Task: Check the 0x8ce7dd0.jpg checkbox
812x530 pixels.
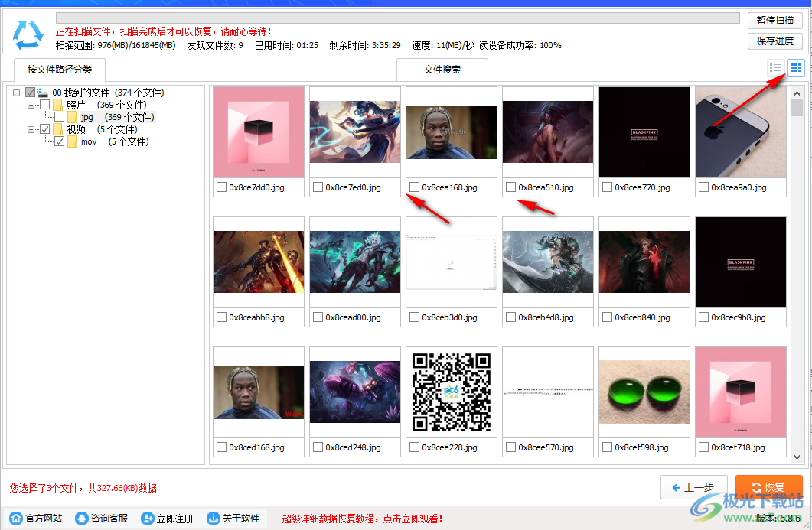Action: click(x=220, y=187)
